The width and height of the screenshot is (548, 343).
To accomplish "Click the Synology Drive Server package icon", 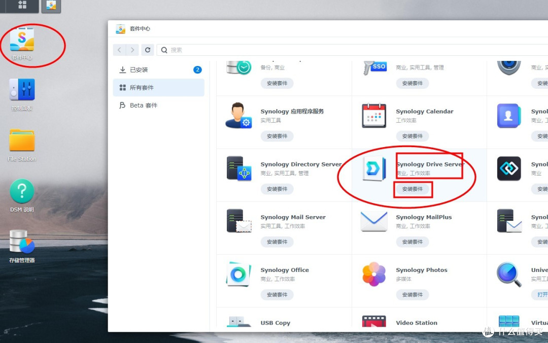I will click(x=374, y=169).
